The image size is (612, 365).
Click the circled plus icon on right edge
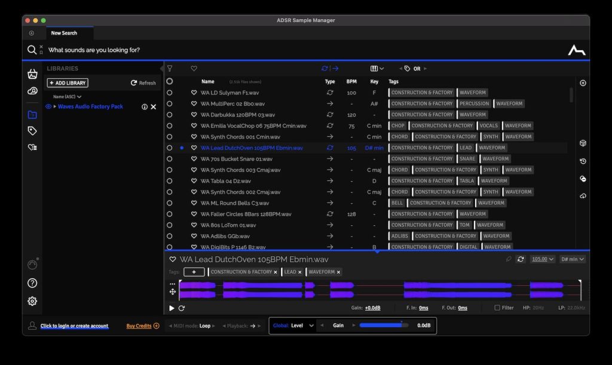point(583,83)
